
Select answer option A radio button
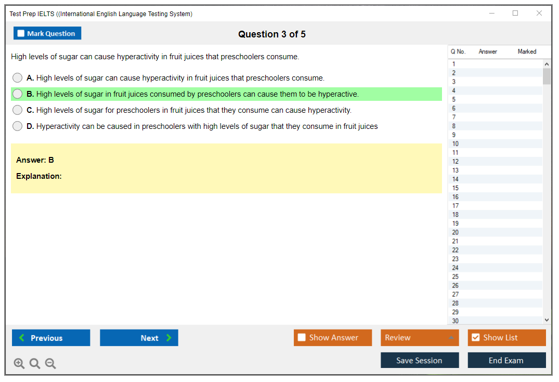coord(18,78)
